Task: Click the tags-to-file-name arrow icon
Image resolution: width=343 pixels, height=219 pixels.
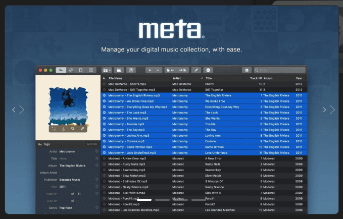Action: [x=171, y=70]
